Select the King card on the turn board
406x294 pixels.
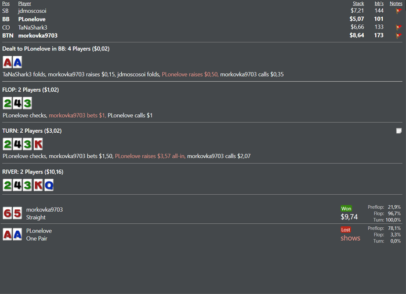pos(38,144)
